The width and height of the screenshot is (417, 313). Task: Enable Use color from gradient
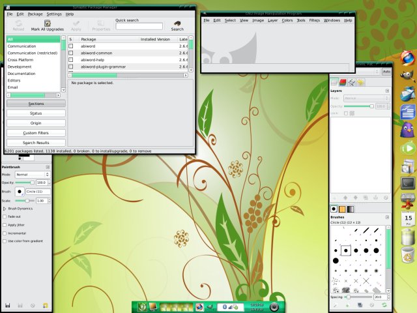click(x=5, y=241)
